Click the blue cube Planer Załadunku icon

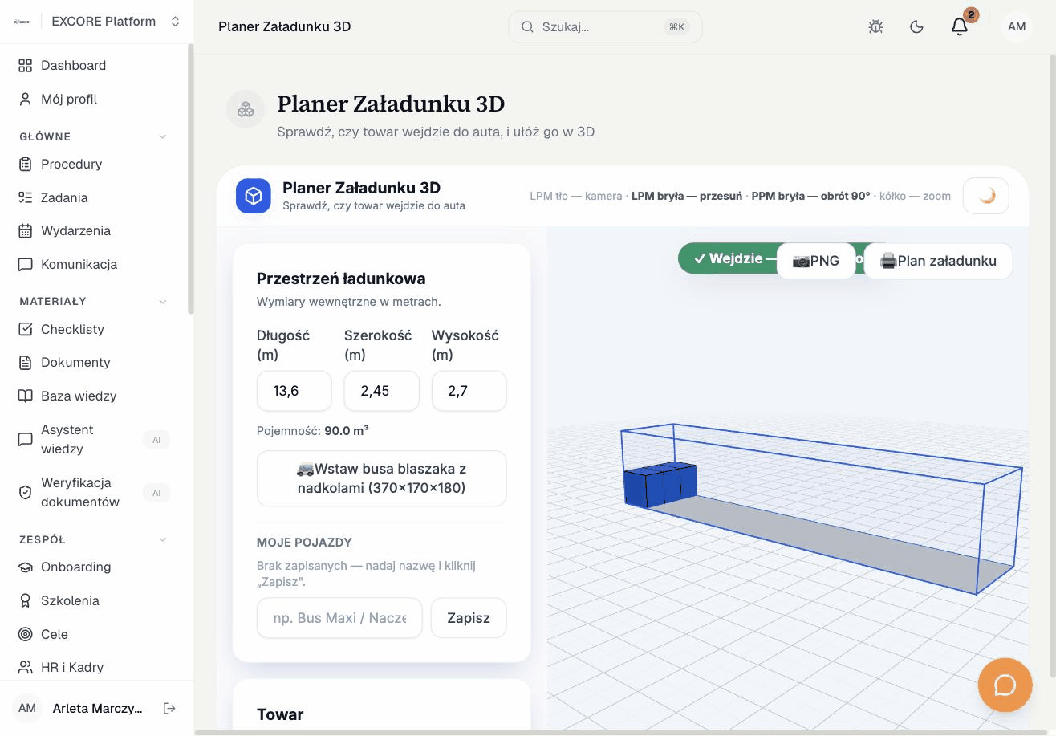coord(254,197)
